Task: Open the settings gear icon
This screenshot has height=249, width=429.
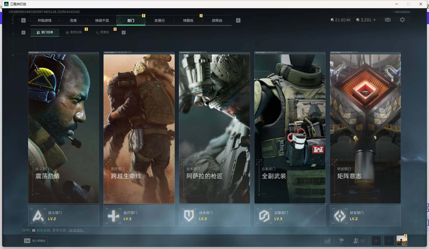Action: [402, 20]
